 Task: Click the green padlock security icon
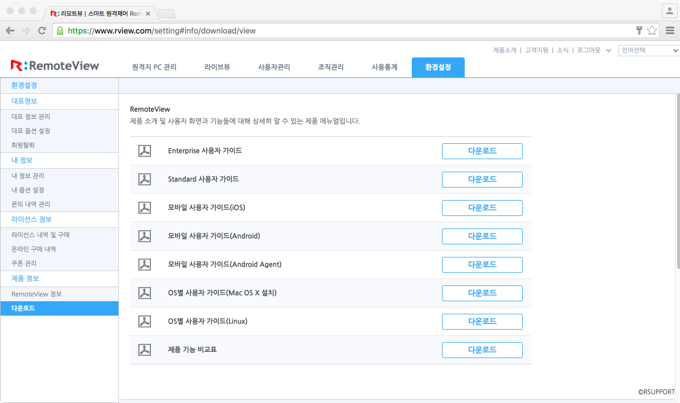pos(60,31)
